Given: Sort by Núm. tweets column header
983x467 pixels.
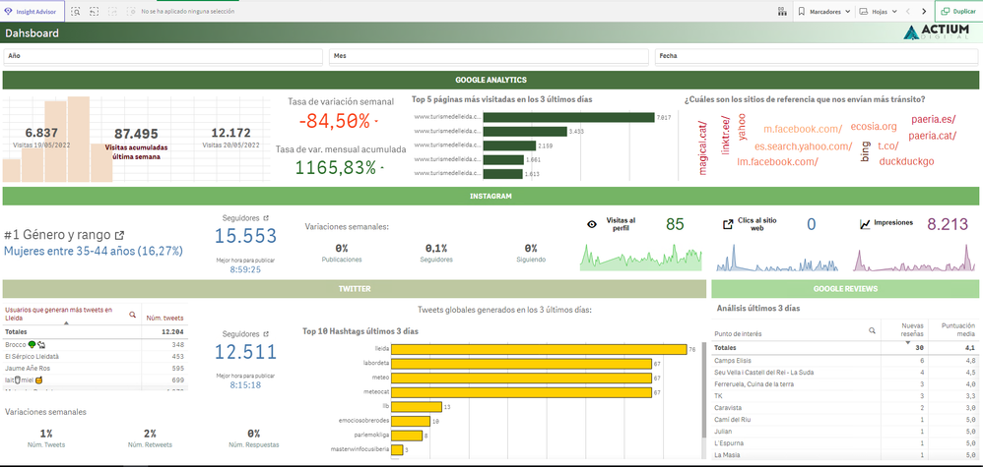Looking at the screenshot, I should tap(165, 318).
